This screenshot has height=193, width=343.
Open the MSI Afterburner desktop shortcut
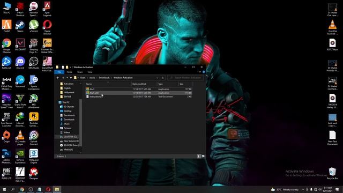pos(34,101)
